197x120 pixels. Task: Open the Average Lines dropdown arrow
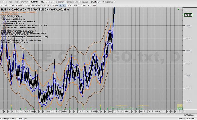(x=114, y=2)
